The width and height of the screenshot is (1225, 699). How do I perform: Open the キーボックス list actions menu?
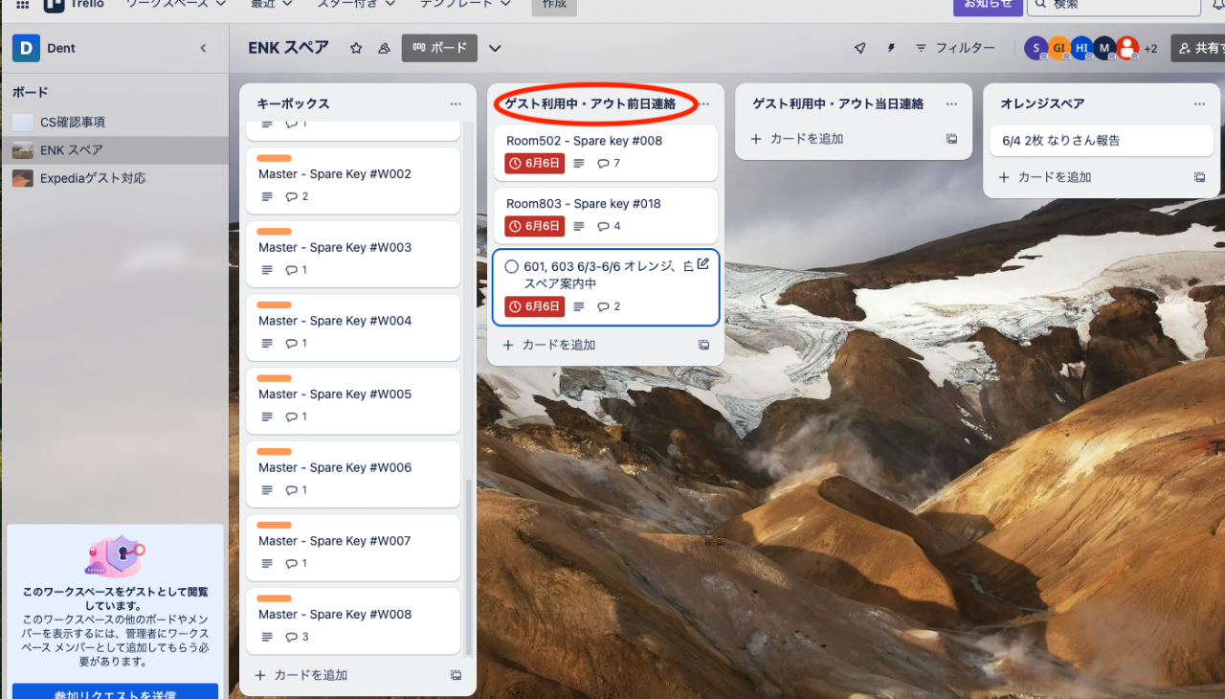pyautogui.click(x=456, y=103)
